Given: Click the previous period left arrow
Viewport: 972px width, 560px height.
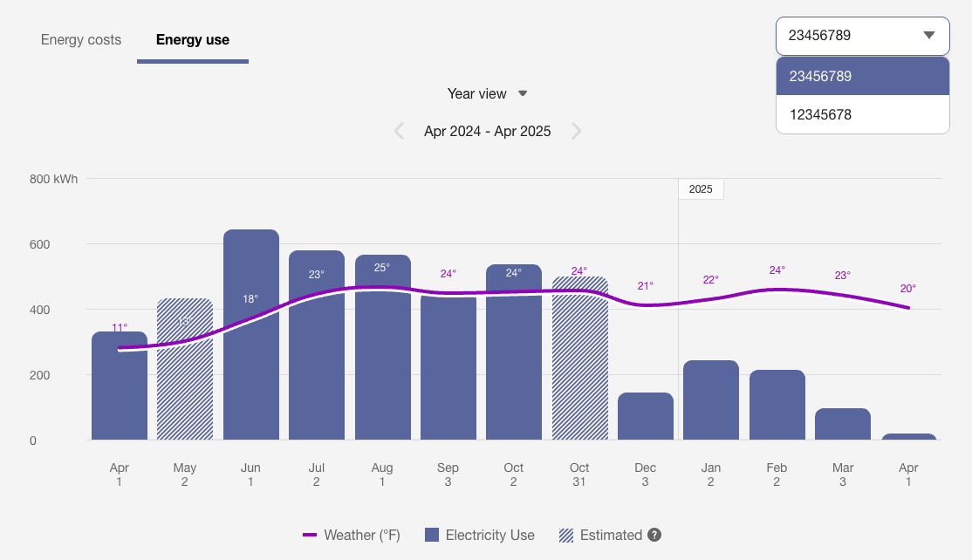Looking at the screenshot, I should point(399,131).
